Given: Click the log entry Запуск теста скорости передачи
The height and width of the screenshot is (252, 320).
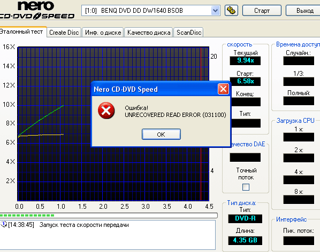Looking at the screenshot, I should click(x=84, y=225).
